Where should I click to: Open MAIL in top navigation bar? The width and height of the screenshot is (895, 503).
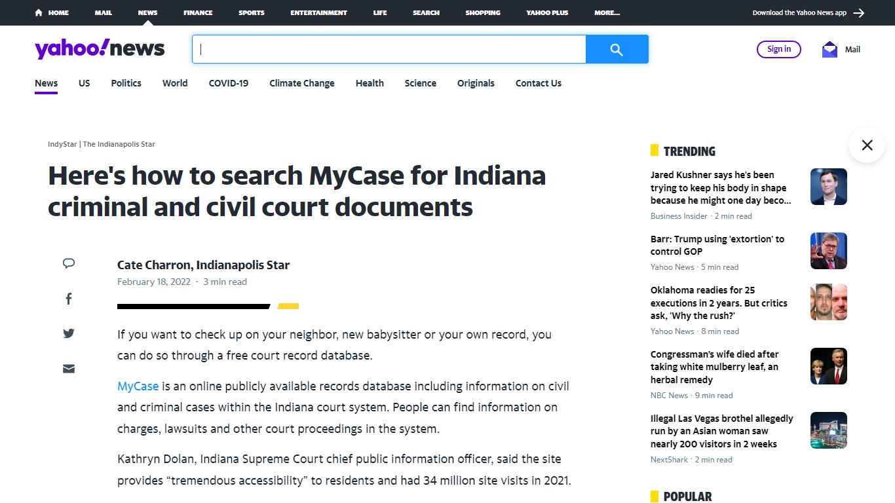103,12
